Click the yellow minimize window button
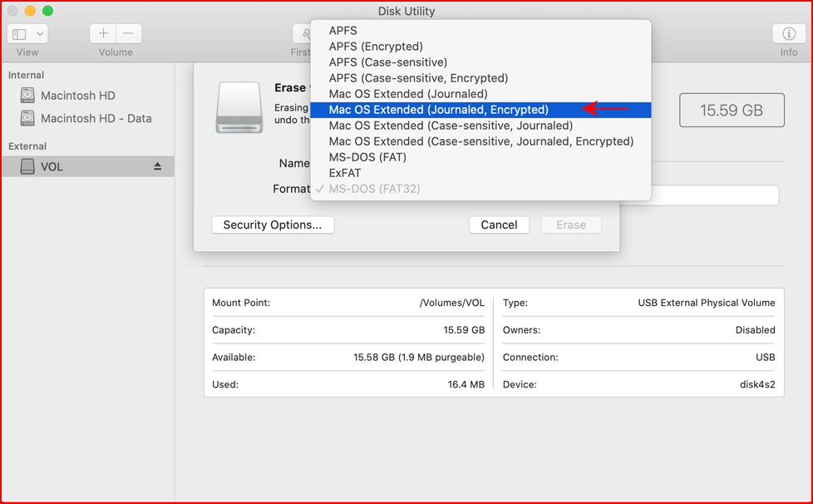813x504 pixels. 30,11
